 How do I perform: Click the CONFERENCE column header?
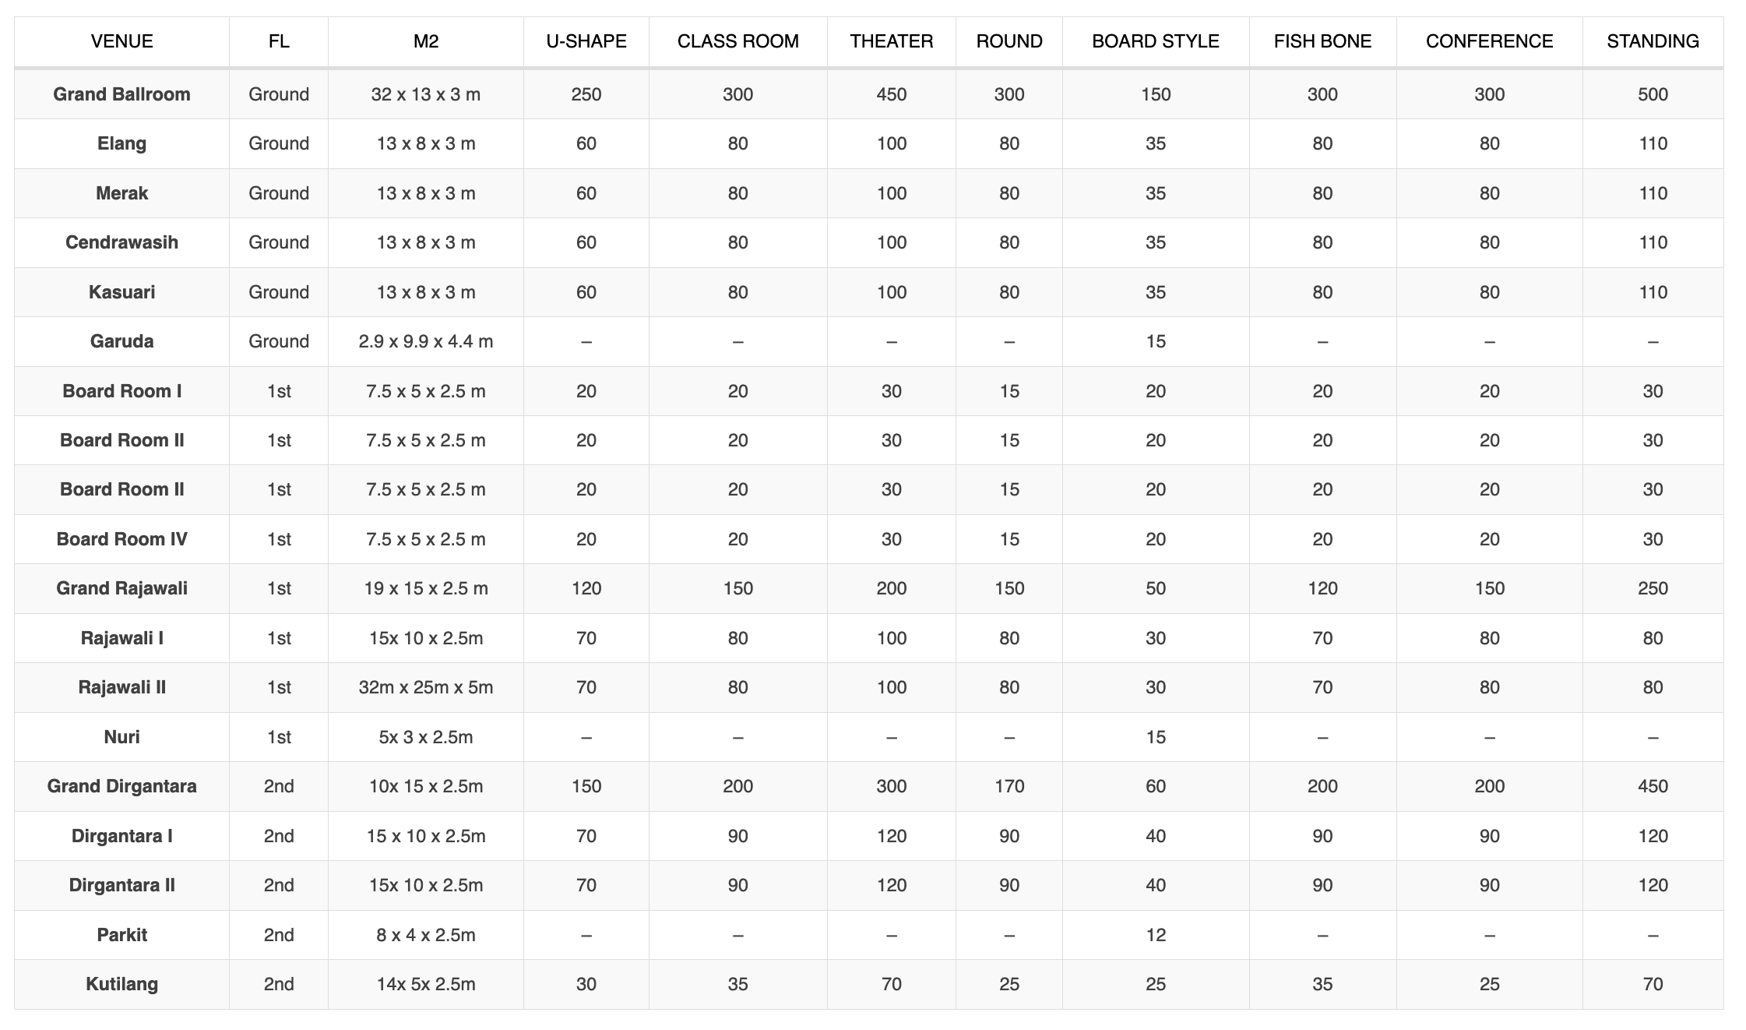[x=1489, y=41]
